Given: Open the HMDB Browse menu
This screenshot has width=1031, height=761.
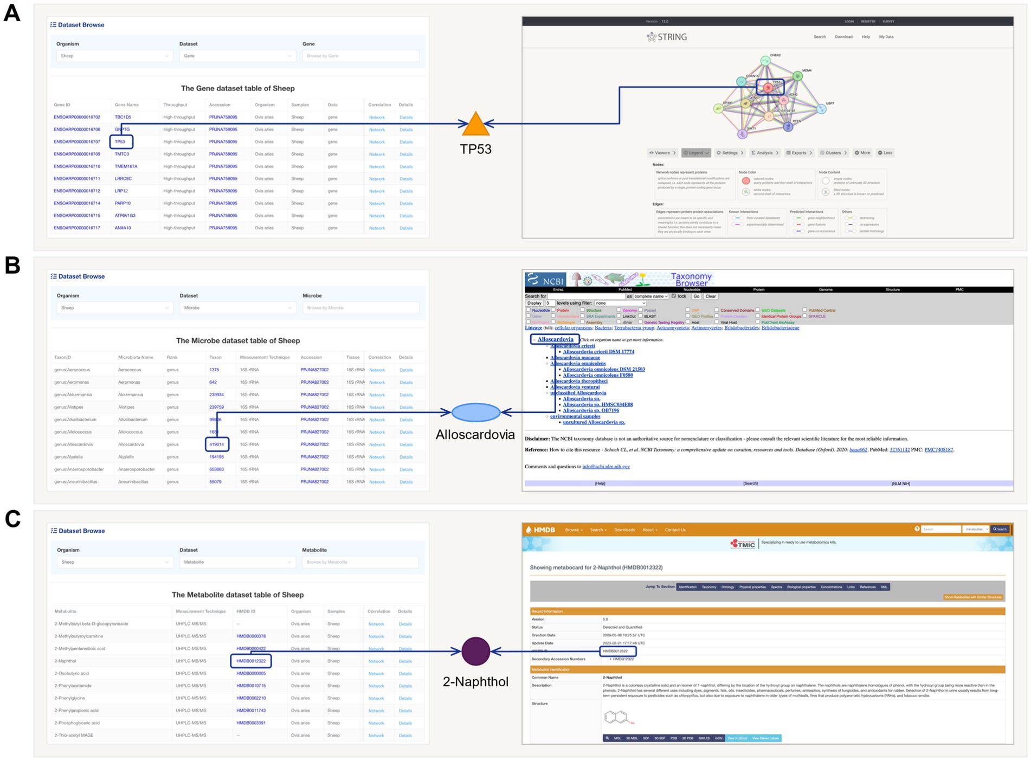Looking at the screenshot, I should tap(574, 530).
